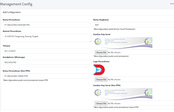Click Gambar Kop Surat (Non PPN) banner preview
The width and height of the screenshot is (174, 112).
[123, 94]
